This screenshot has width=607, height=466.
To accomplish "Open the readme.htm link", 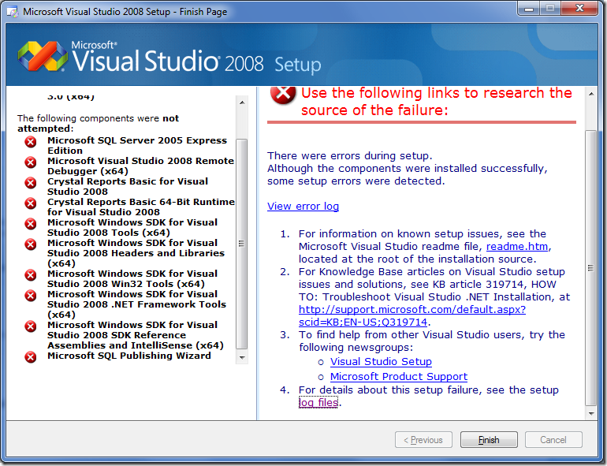I will [517, 246].
